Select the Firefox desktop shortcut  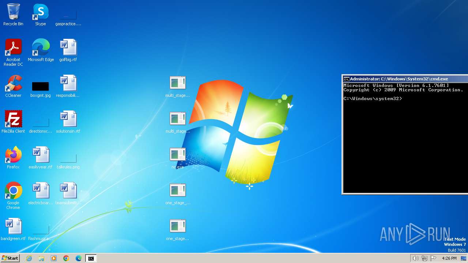[x=13, y=158]
